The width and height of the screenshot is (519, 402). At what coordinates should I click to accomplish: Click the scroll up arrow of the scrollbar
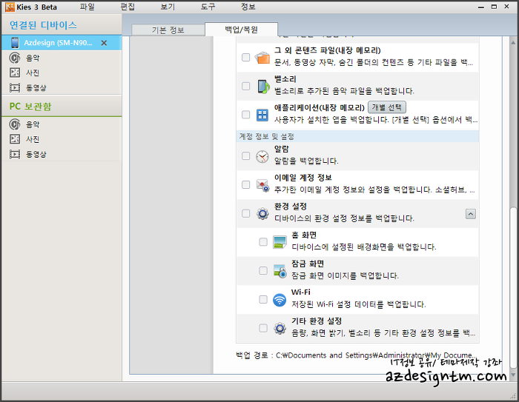[513, 42]
